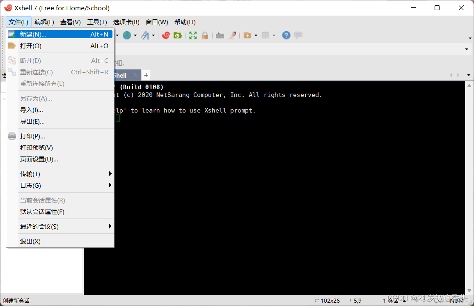474x306 pixels.
Task: Click the new folder plus icon
Action: [247, 35]
